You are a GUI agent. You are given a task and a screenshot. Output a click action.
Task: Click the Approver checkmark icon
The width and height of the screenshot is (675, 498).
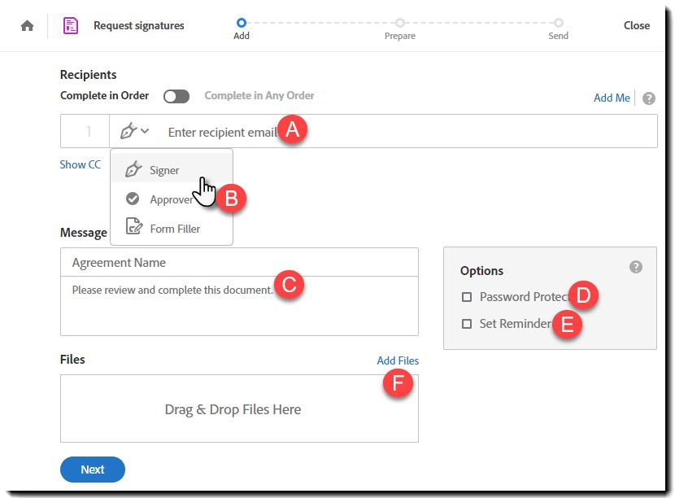pyautogui.click(x=133, y=199)
